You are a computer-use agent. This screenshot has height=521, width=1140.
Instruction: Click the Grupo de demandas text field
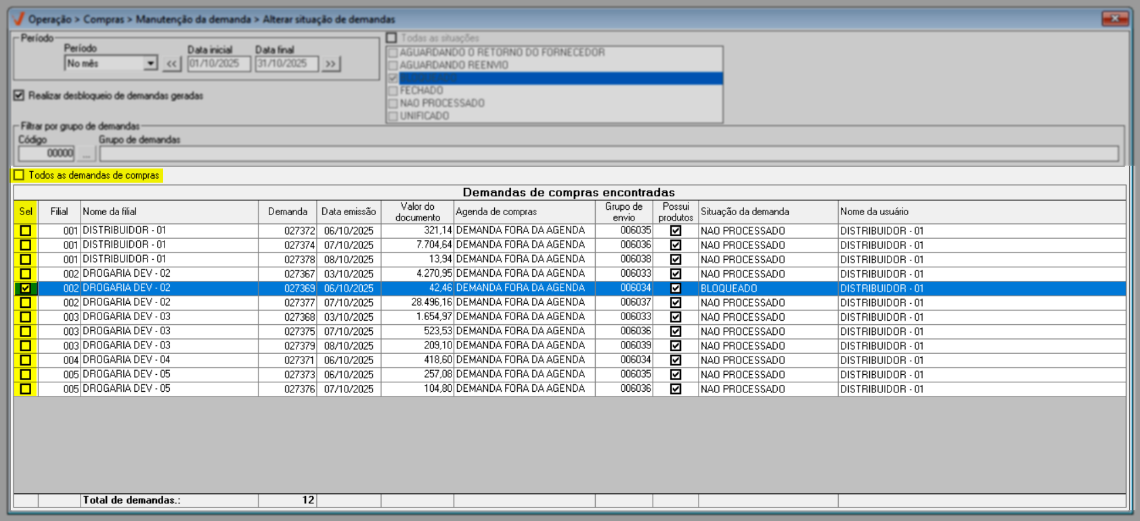(x=609, y=154)
